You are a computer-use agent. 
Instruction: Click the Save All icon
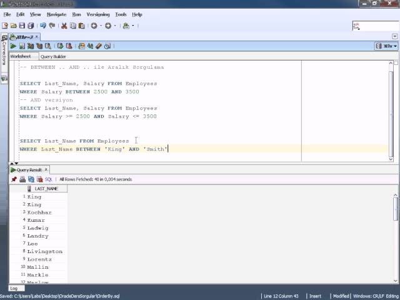pos(31,26)
